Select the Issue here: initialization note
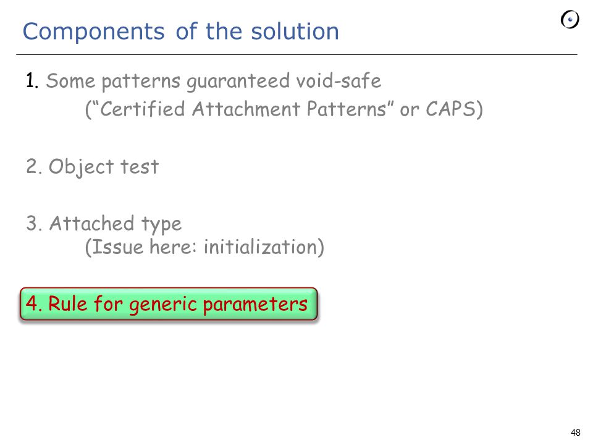Screen dimensions: 593x445 point(204,247)
